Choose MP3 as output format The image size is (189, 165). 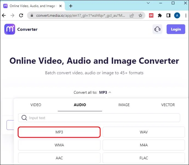[59, 132]
